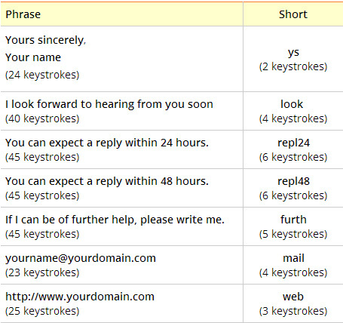Screen dimensions: 343x323
Task: Select the 'ys' short code
Action: click(293, 53)
